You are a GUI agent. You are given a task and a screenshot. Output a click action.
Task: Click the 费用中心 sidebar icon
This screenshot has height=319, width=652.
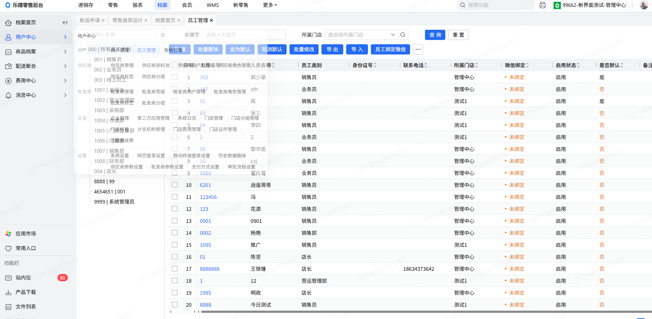(x=8, y=81)
